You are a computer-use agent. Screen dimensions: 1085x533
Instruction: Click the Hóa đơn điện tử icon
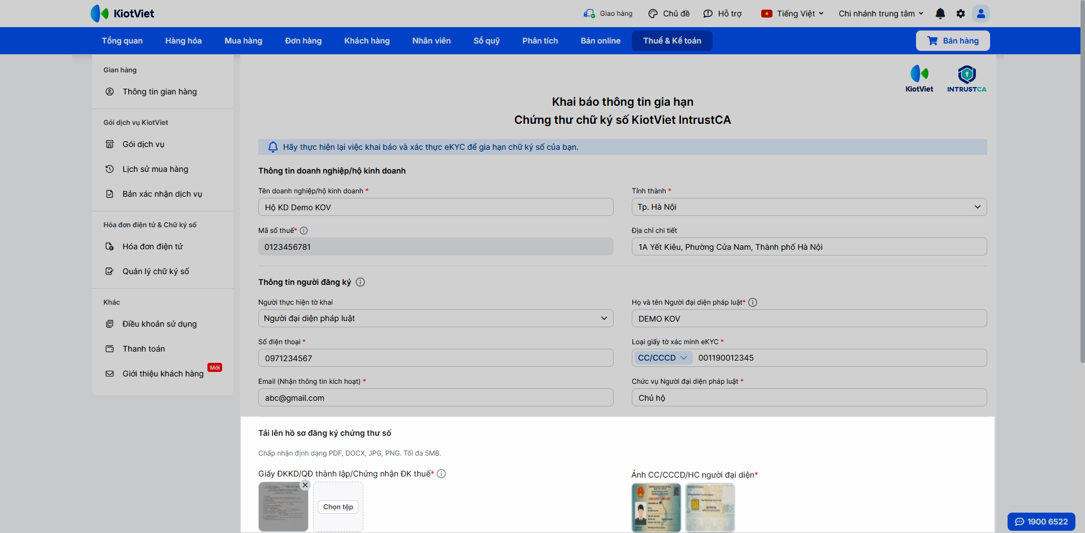pos(110,246)
